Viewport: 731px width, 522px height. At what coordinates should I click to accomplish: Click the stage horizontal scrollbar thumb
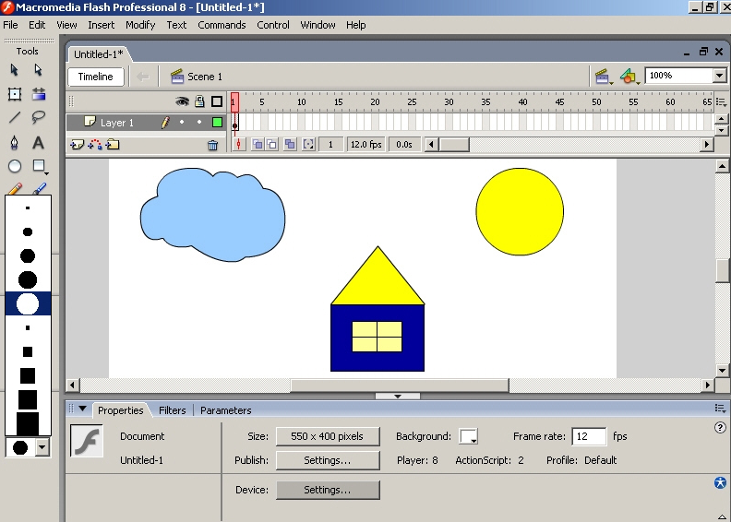pyautogui.click(x=400, y=386)
